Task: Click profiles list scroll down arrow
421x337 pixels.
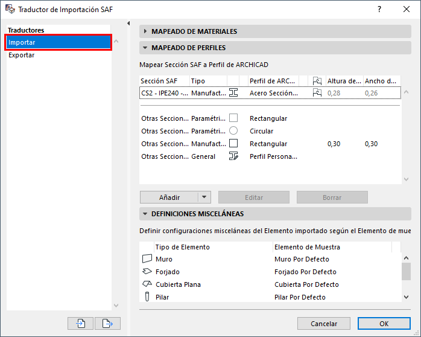Action: pyautogui.click(x=407, y=179)
